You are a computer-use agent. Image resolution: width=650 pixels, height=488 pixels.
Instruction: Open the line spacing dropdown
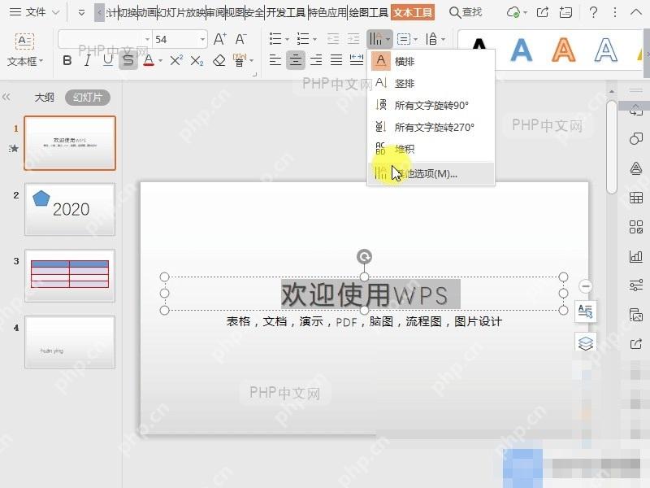[435, 39]
